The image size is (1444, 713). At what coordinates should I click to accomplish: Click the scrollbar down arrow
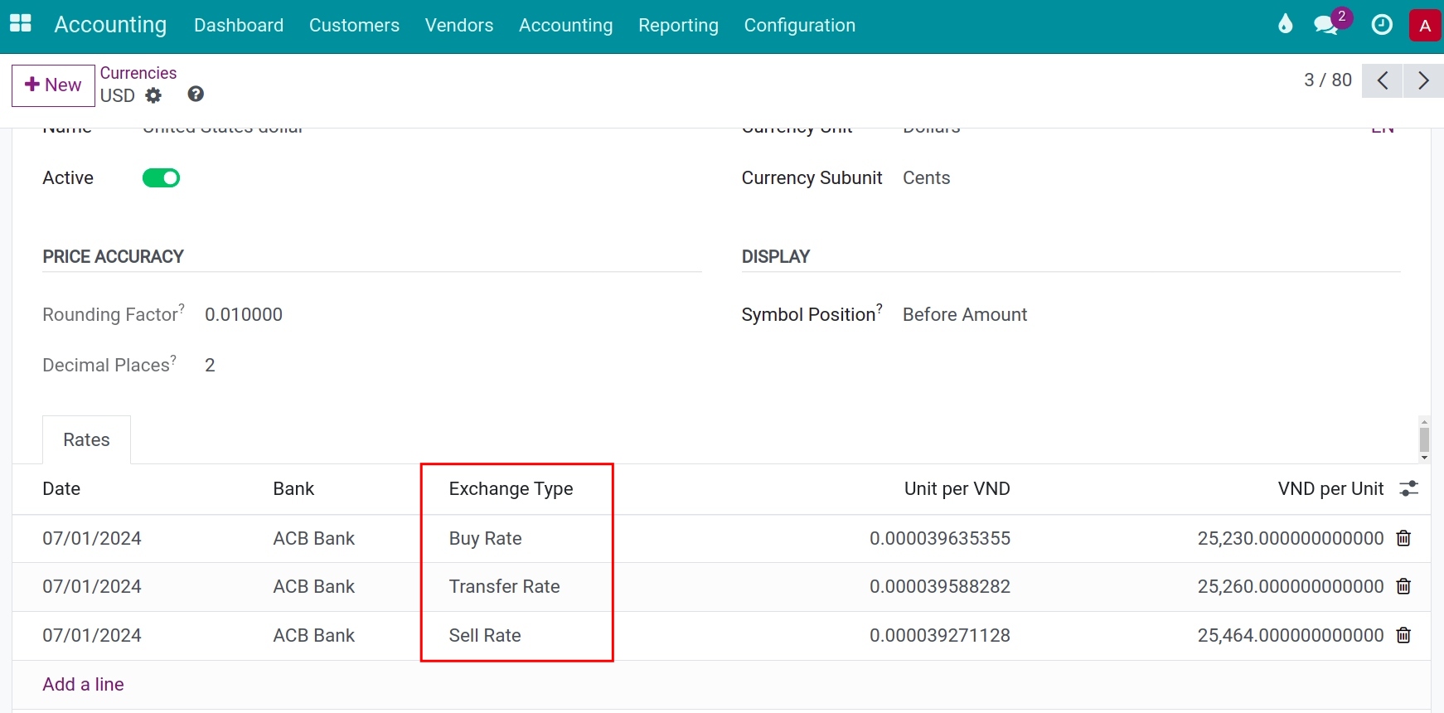click(x=1424, y=457)
